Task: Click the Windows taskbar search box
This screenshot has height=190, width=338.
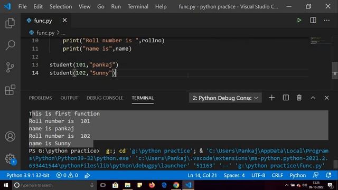Action: 54,185
